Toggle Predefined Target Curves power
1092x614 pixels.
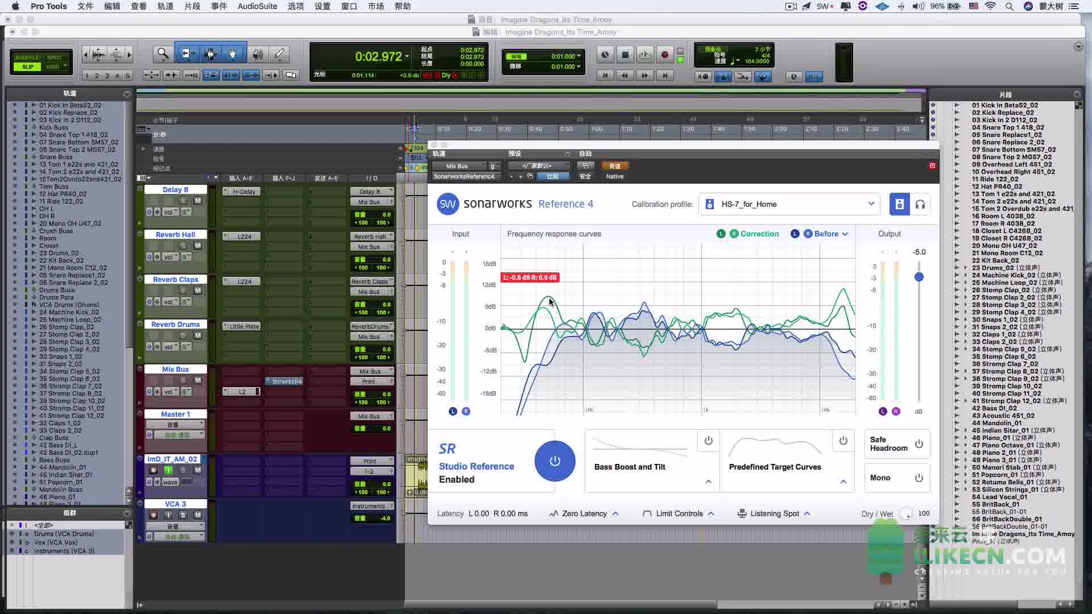pos(843,441)
